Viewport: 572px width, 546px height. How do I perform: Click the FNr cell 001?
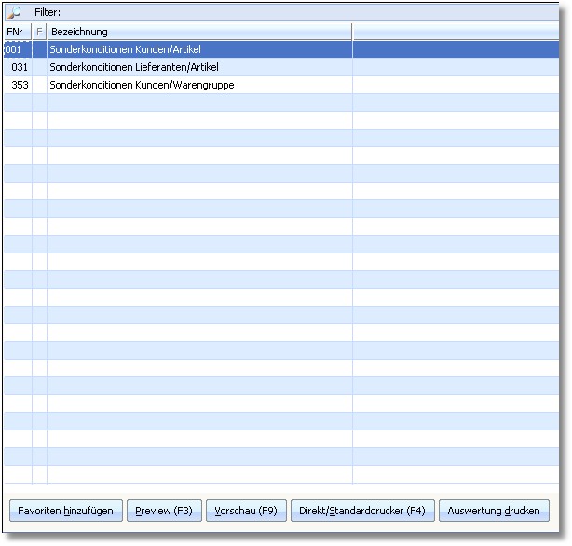tap(17, 49)
